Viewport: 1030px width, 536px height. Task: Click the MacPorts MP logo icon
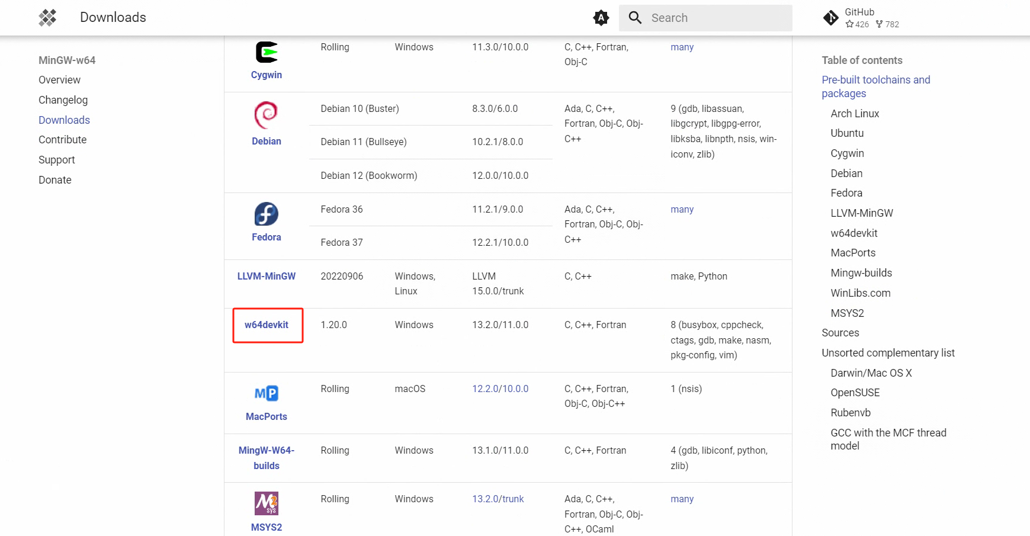pyautogui.click(x=267, y=393)
